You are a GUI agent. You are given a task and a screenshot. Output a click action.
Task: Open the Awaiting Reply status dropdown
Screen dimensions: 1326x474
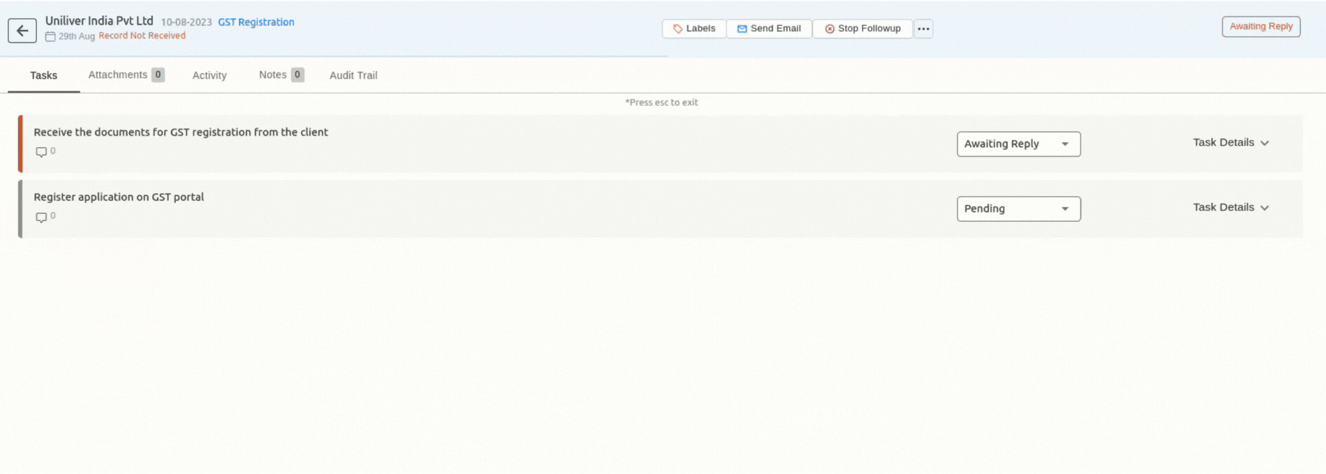click(x=1018, y=144)
